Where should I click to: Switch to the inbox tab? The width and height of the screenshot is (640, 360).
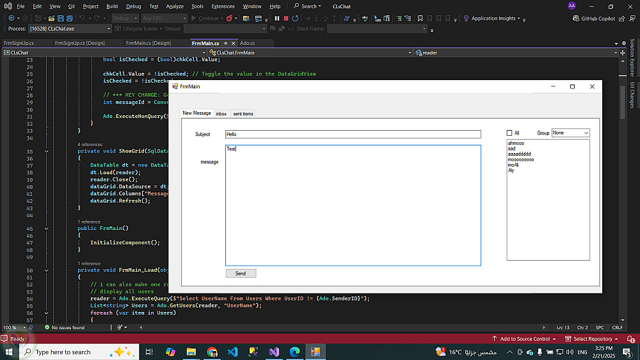coord(221,113)
